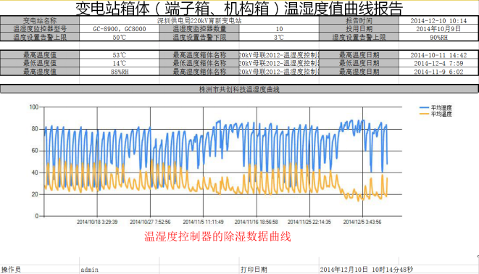Select the 最低温度值 label cell
Image resolution: width=479 pixels, height=274 pixels.
(x=40, y=63)
